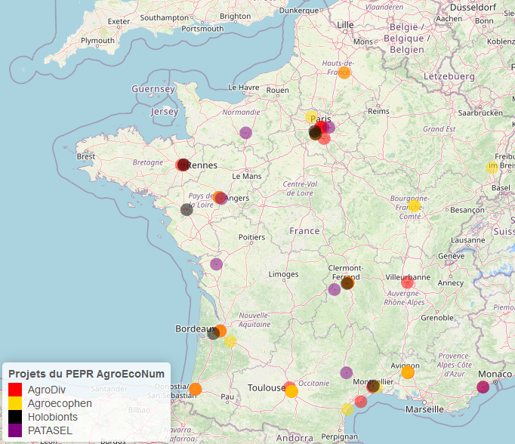The width and height of the screenshot is (515, 444).
Task: Click the dark marker at Clermont-Ferrand
Action: click(x=347, y=283)
